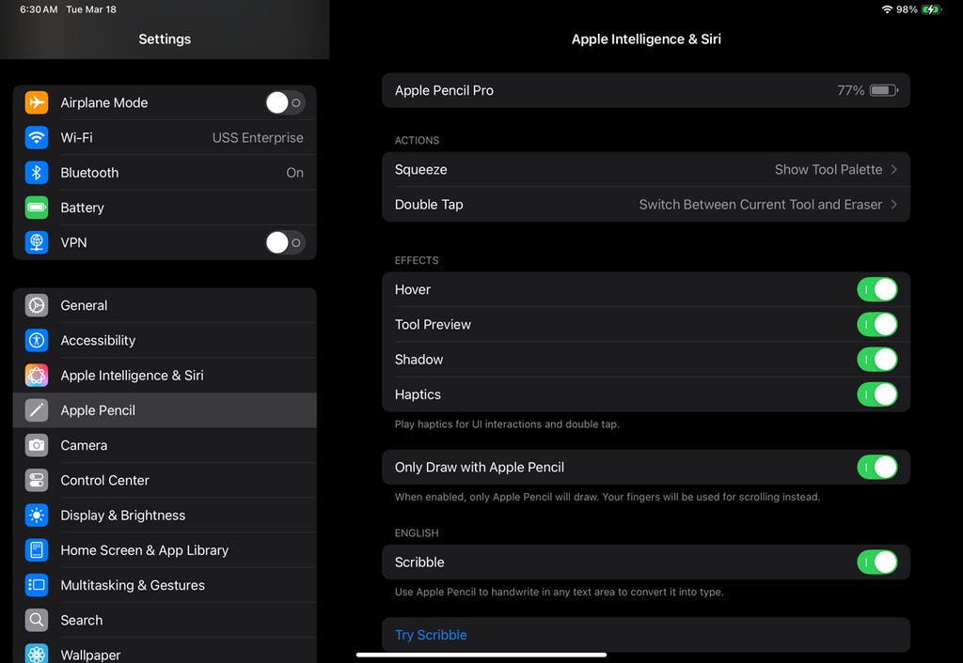Open Wi-Fi USS Enterprise row
The image size is (963, 663).
165,137
